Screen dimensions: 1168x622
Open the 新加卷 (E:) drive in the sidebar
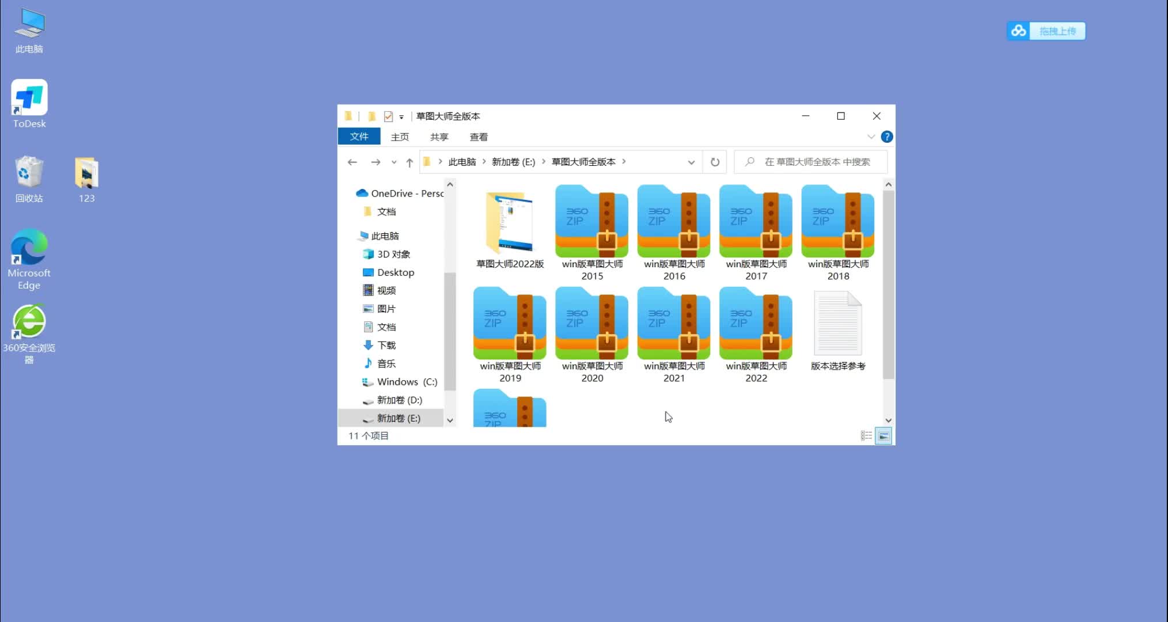pos(397,418)
